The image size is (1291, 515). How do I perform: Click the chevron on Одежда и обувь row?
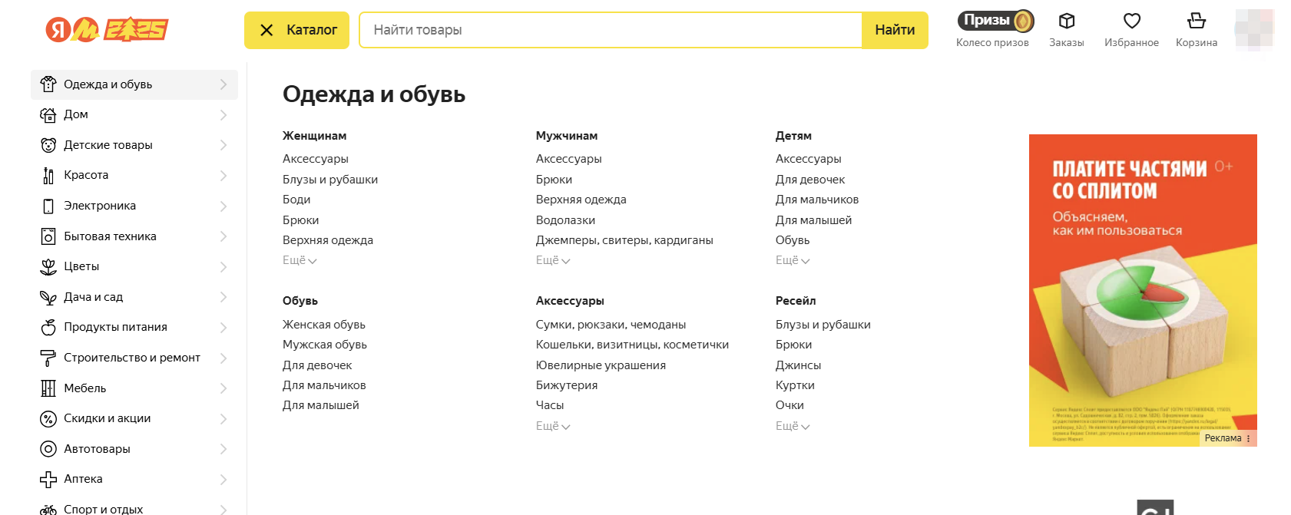pyautogui.click(x=223, y=84)
